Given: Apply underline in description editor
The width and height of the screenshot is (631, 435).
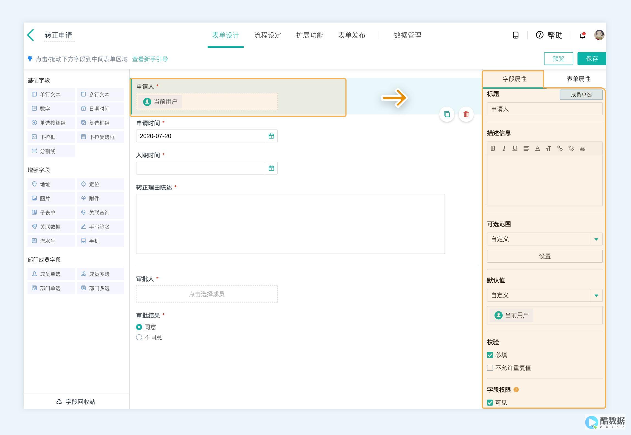Looking at the screenshot, I should click(x=515, y=149).
